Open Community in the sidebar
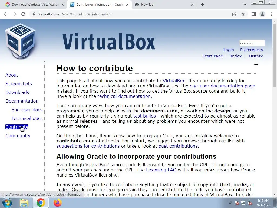The width and height of the screenshot is (277, 208). point(18,136)
